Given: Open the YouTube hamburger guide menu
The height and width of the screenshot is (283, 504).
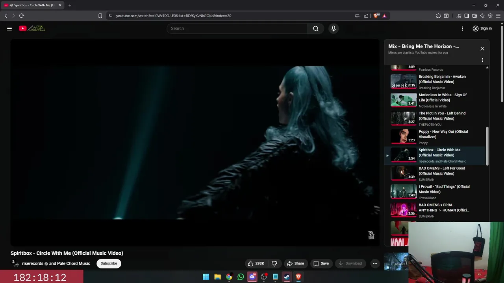Looking at the screenshot, I should tap(9, 28).
